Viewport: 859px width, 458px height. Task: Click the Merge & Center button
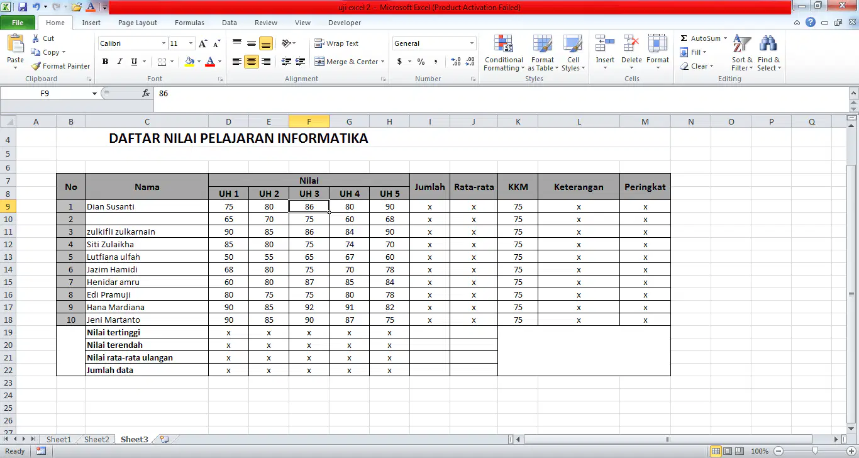[346, 62]
